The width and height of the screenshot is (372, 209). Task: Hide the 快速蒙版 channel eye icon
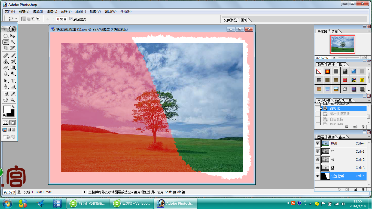(x=318, y=176)
